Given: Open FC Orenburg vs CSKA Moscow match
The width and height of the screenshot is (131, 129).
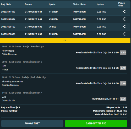Looking at the screenshot, I should click(x=9, y=52).
